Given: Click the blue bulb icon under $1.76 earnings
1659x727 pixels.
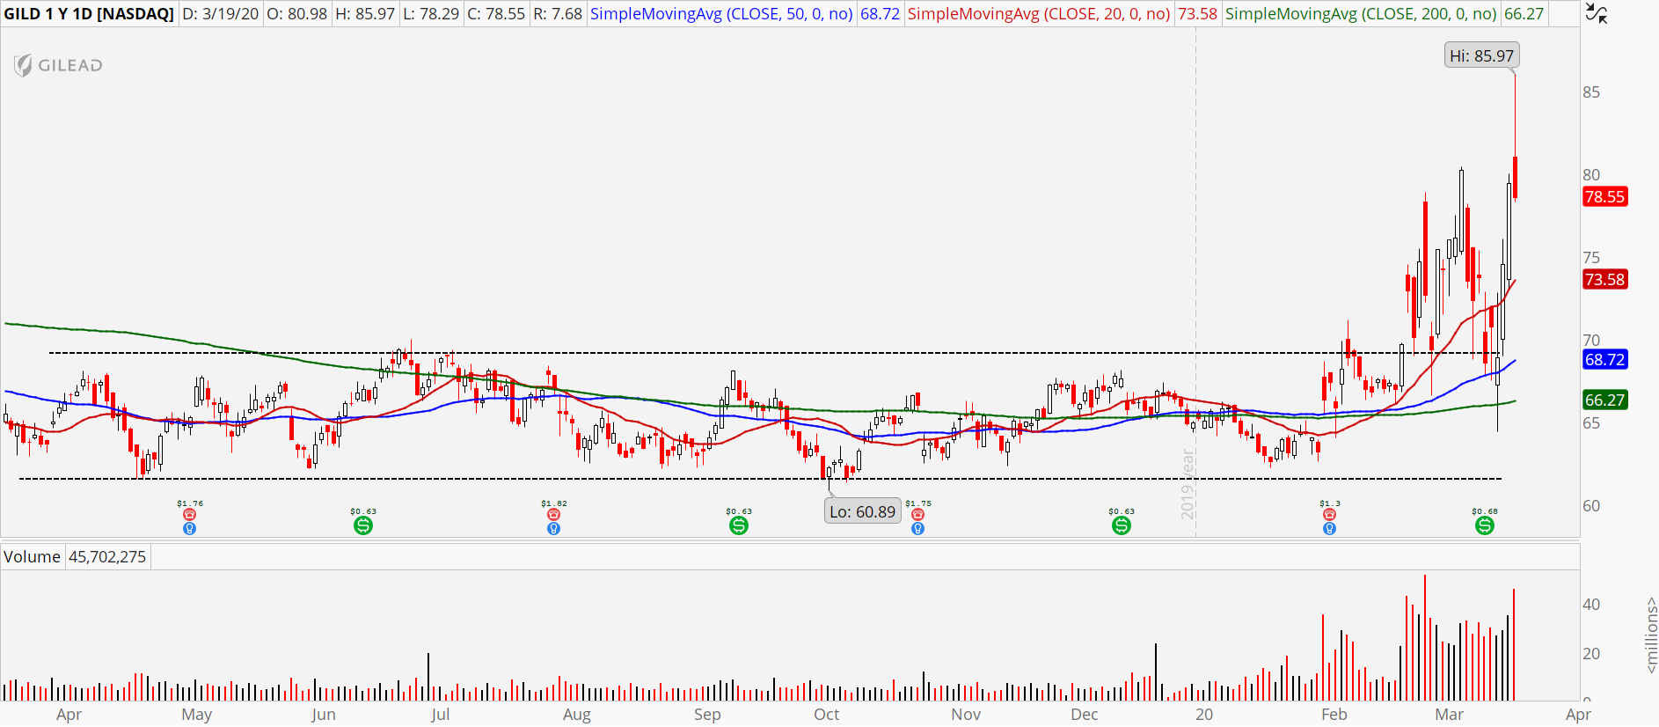Looking at the screenshot, I should (189, 529).
